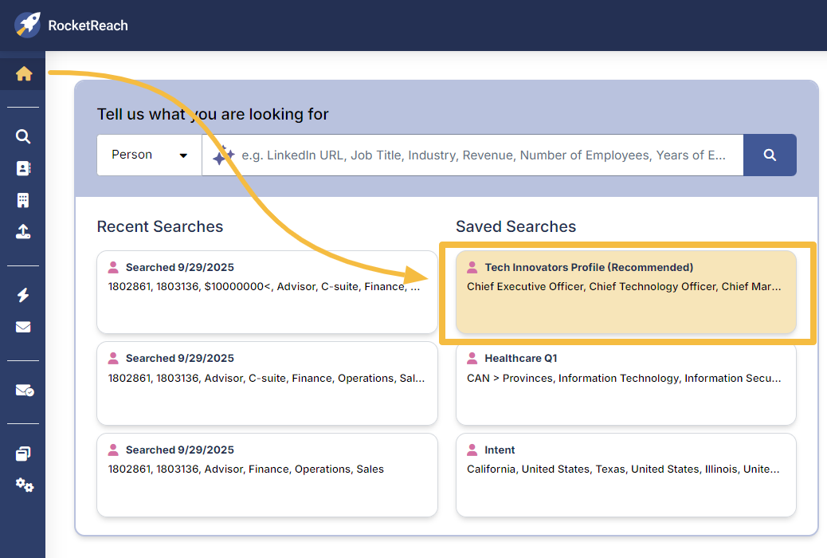Open the Search magnifier in sidebar
This screenshot has height=558, width=827.
pyautogui.click(x=23, y=136)
